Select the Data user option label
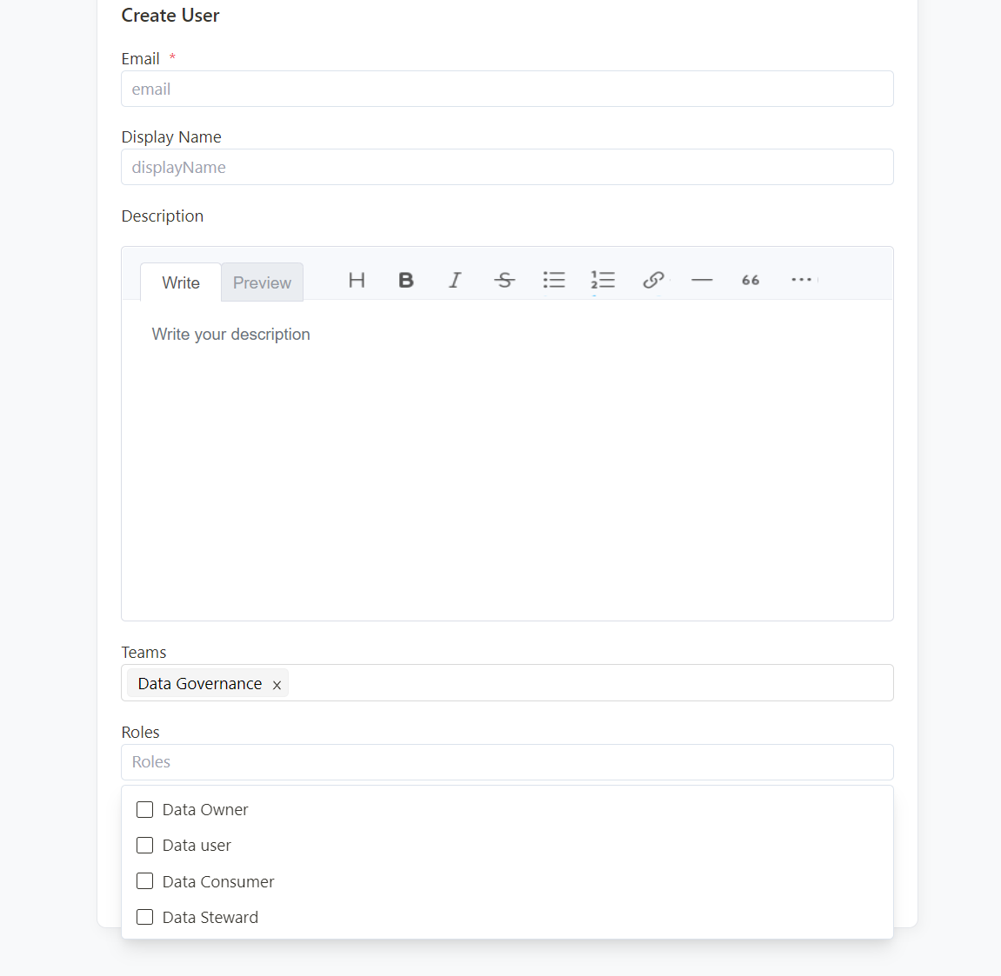 197,846
